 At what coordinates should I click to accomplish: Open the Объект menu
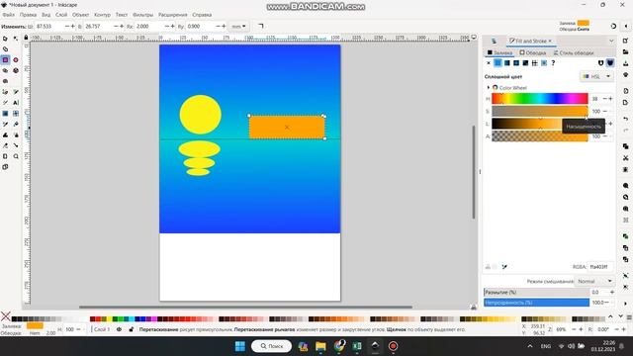pyautogui.click(x=80, y=15)
